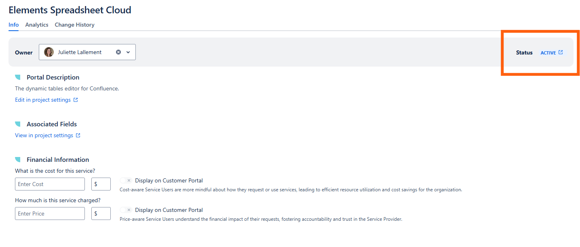Screen dimensions: 580x247
Task: Click external icon after View in project settings
Action: click(x=78, y=136)
